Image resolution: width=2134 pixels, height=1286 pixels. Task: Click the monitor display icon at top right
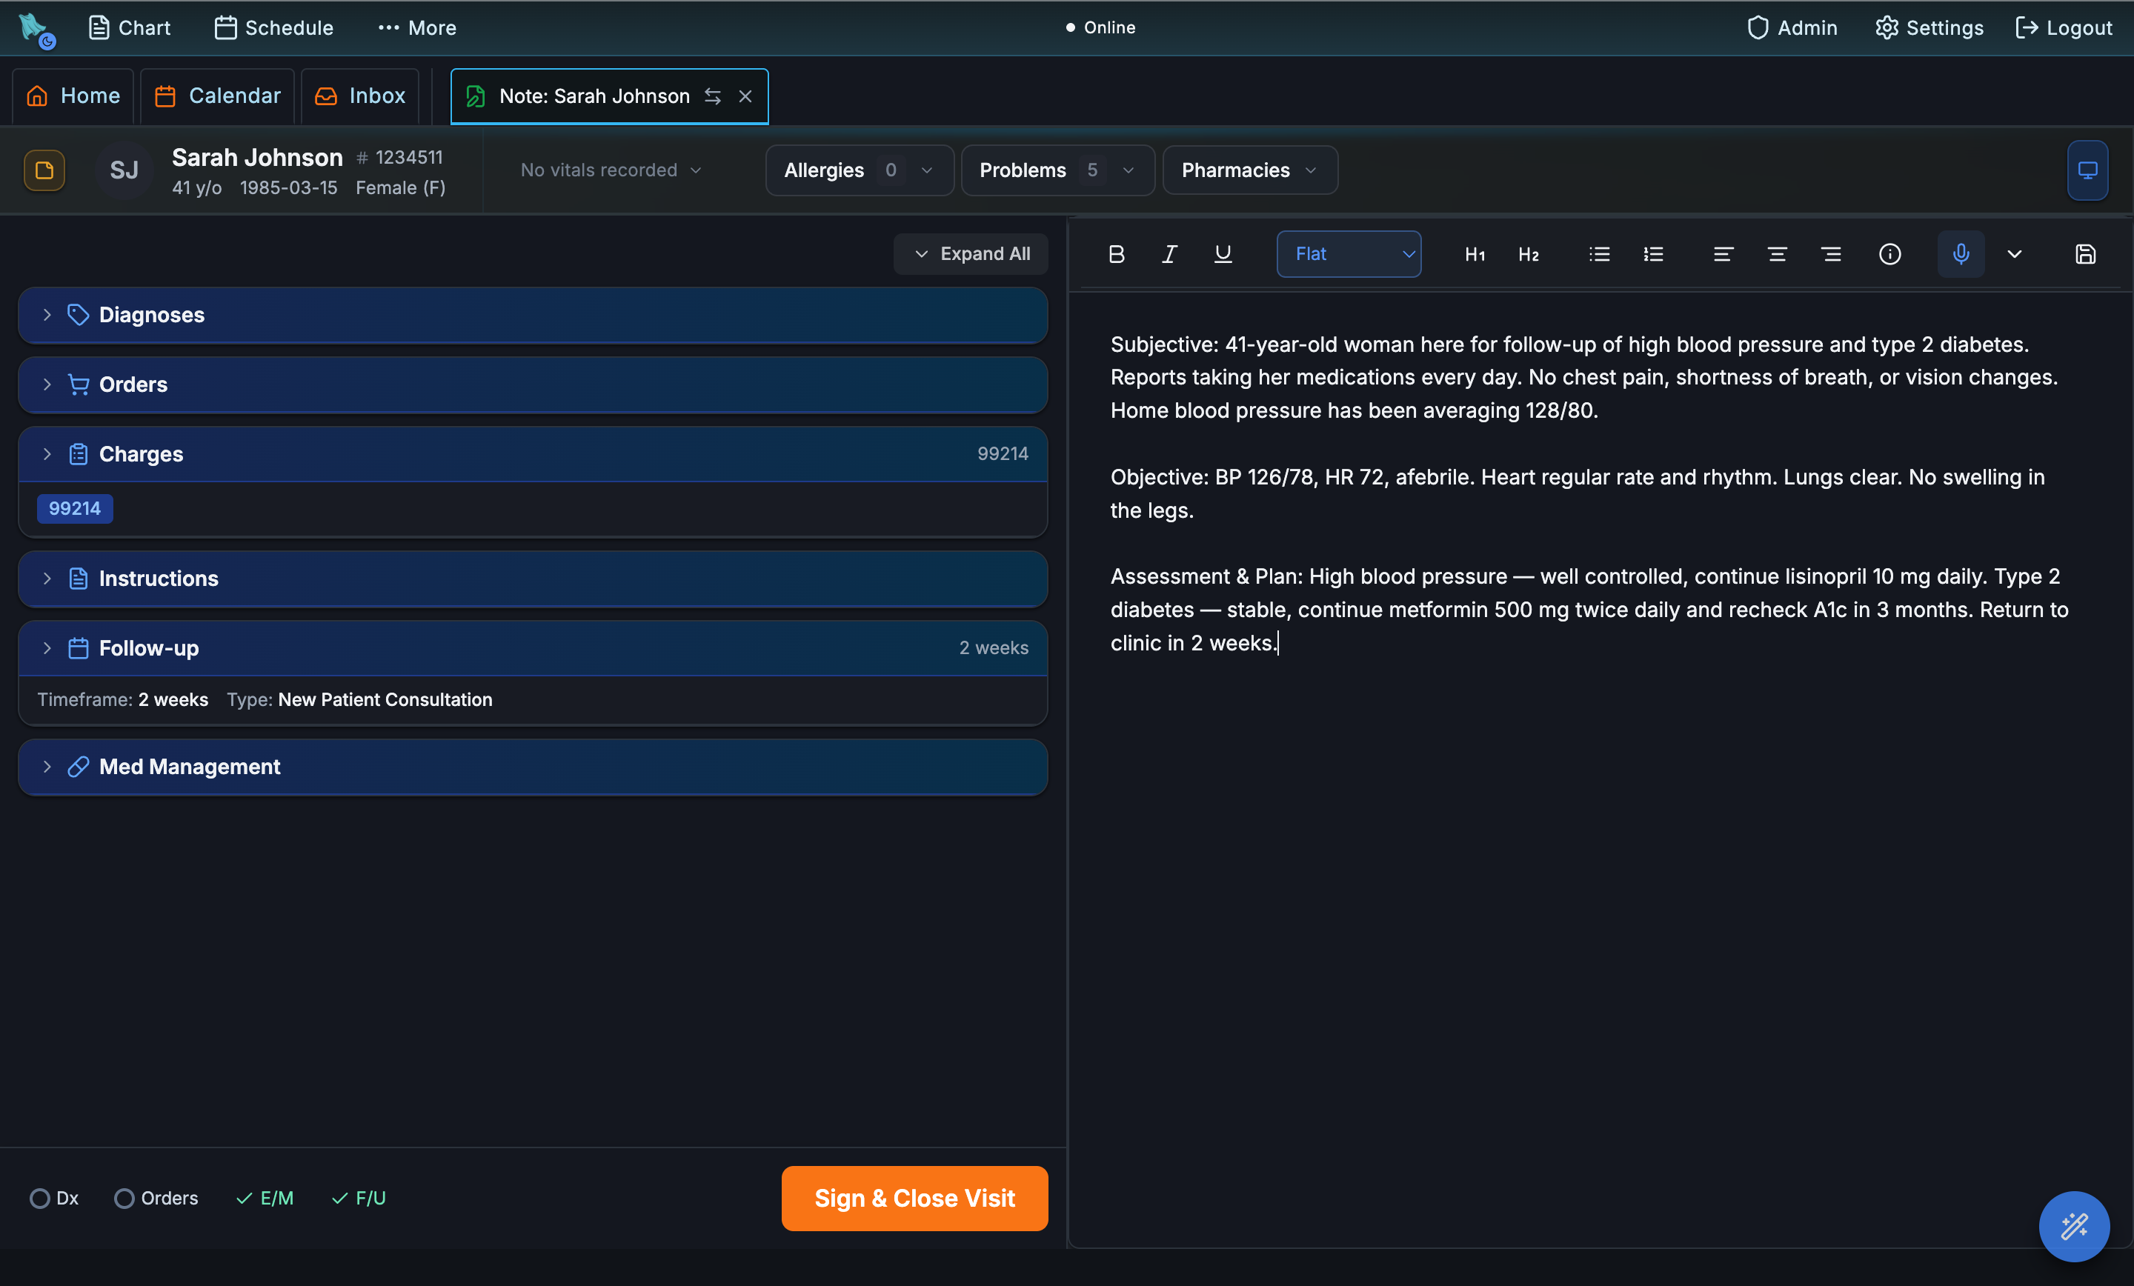point(2087,170)
